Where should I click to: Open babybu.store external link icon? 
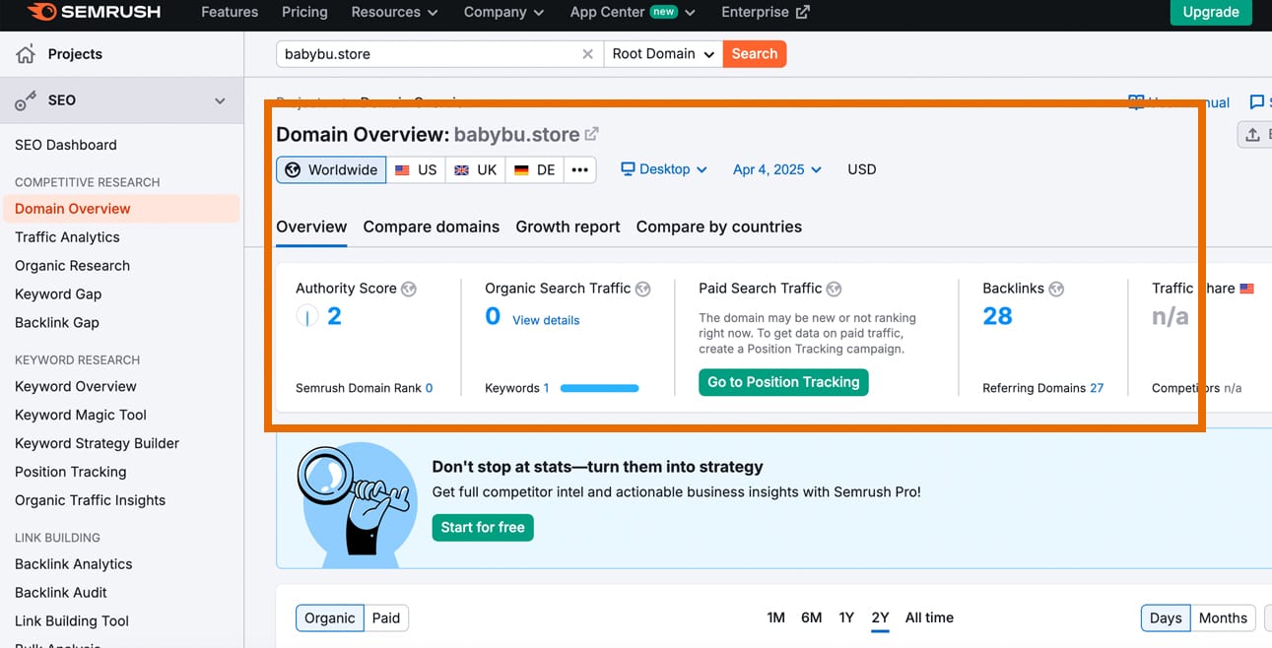tap(591, 134)
